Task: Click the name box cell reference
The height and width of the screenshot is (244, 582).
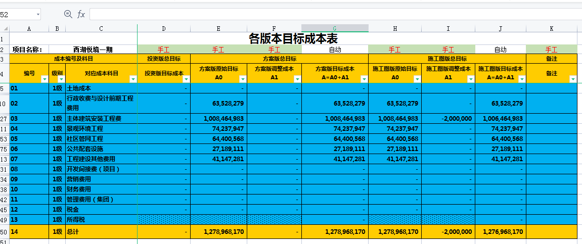Action: tap(18, 15)
